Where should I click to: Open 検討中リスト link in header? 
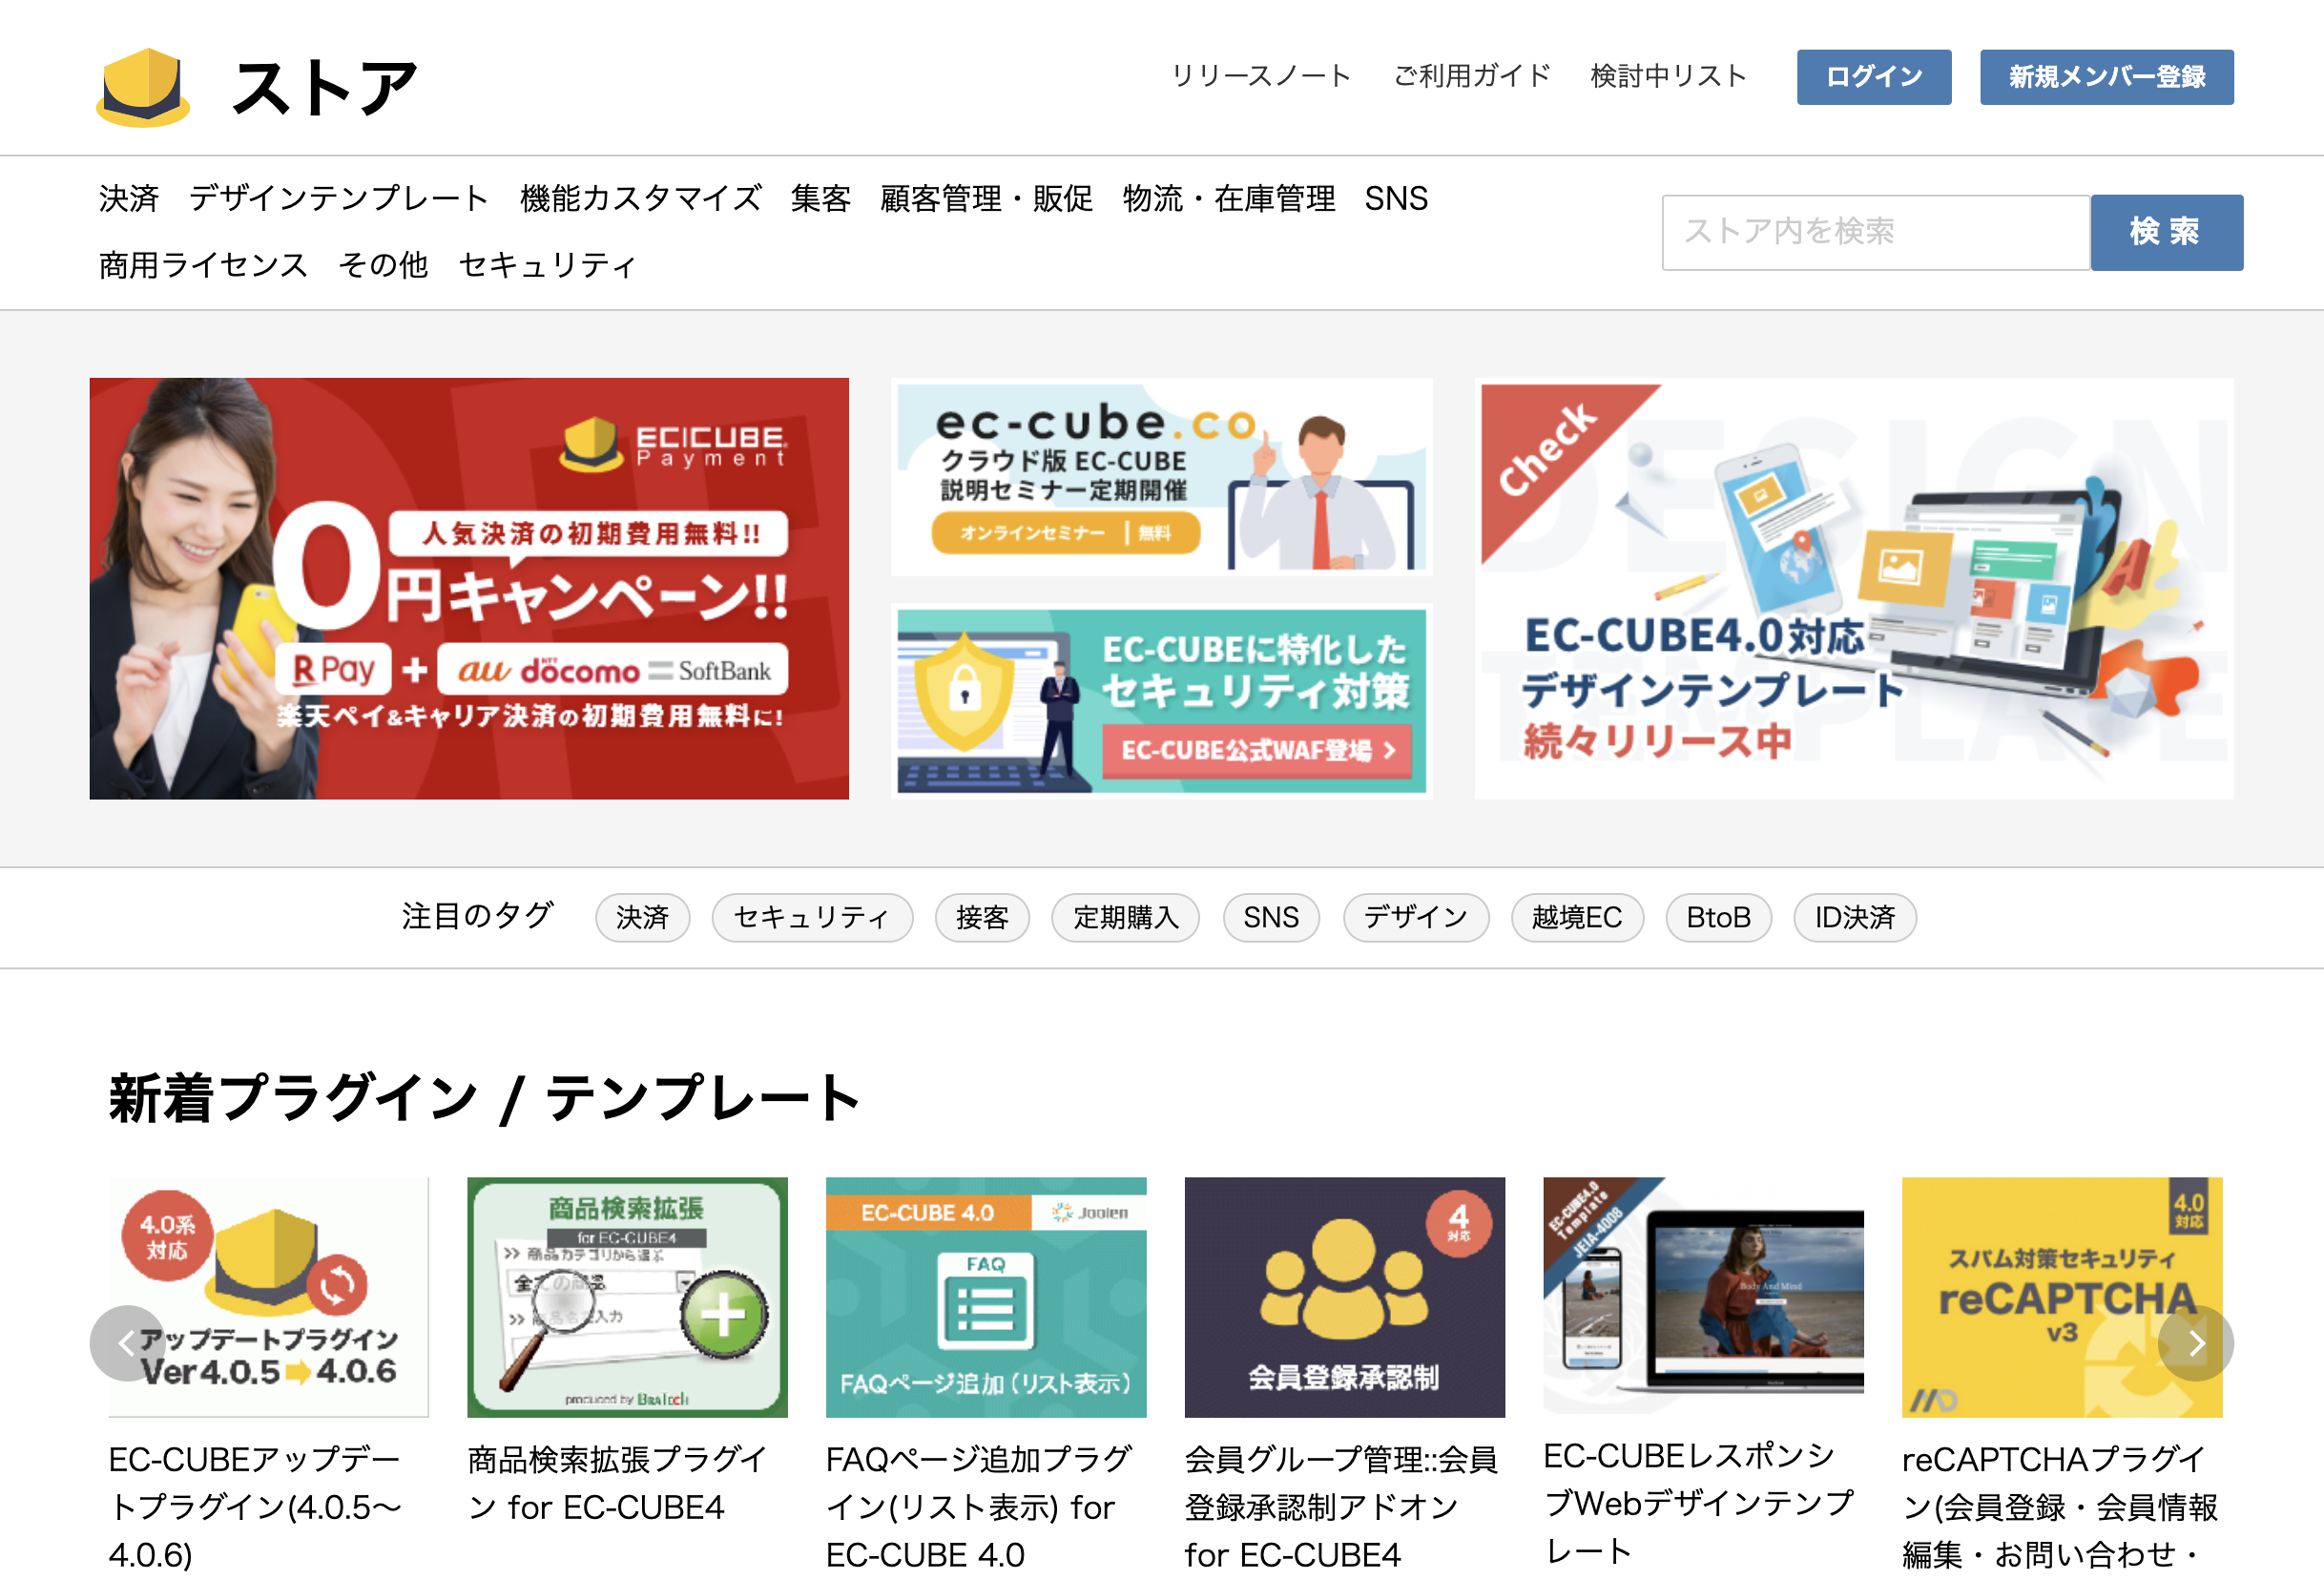point(1669,76)
